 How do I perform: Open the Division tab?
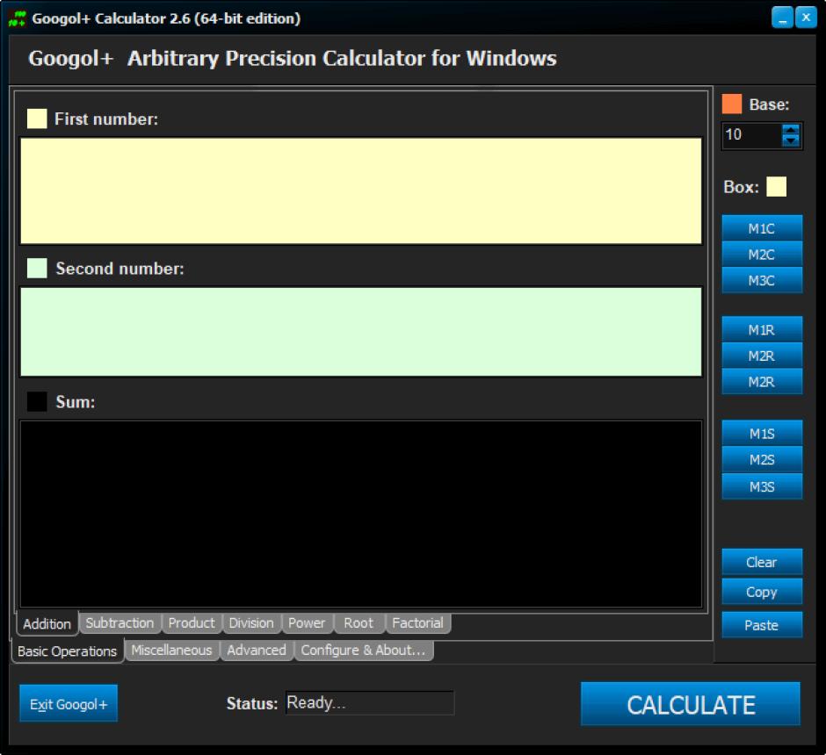click(251, 623)
